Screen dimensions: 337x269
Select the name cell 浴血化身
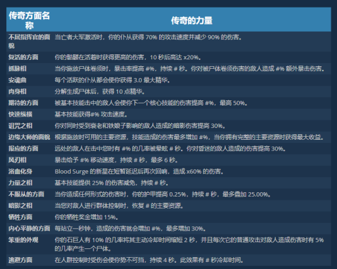pos(21,172)
